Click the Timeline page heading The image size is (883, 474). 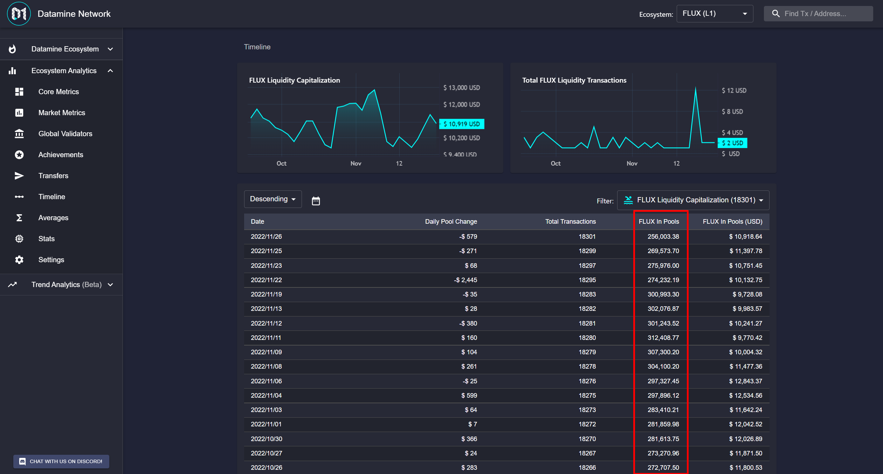coord(257,47)
